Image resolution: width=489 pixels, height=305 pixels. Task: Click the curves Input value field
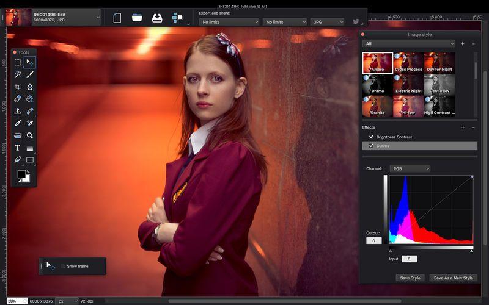tap(409, 259)
